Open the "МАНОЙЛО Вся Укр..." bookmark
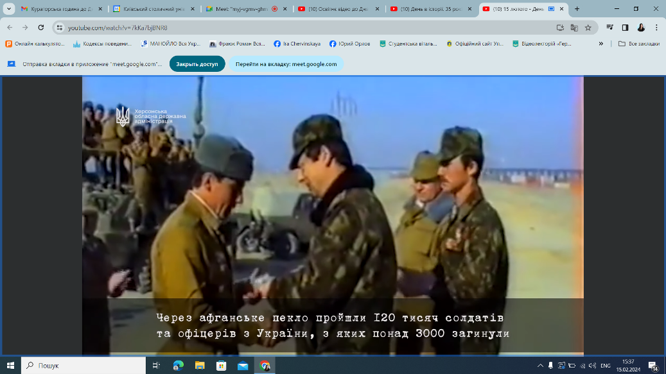 (x=171, y=44)
